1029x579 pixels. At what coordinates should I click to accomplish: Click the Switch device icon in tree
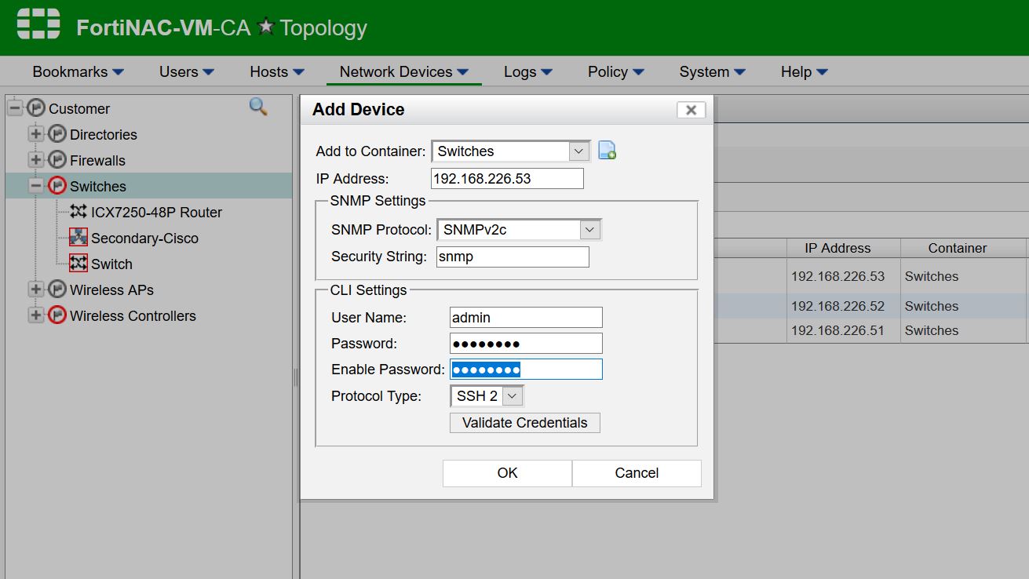tap(78, 264)
